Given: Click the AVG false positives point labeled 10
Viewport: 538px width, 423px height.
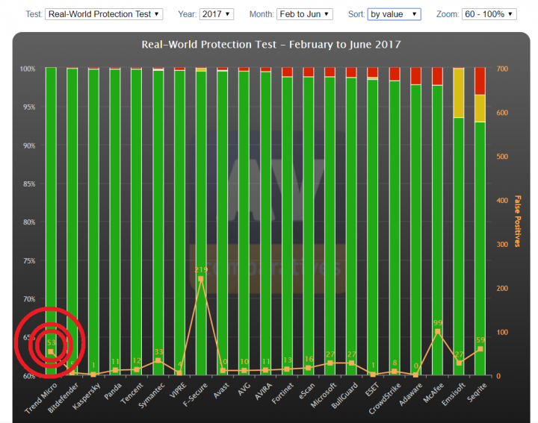Looking at the screenshot, I should click(x=244, y=371).
